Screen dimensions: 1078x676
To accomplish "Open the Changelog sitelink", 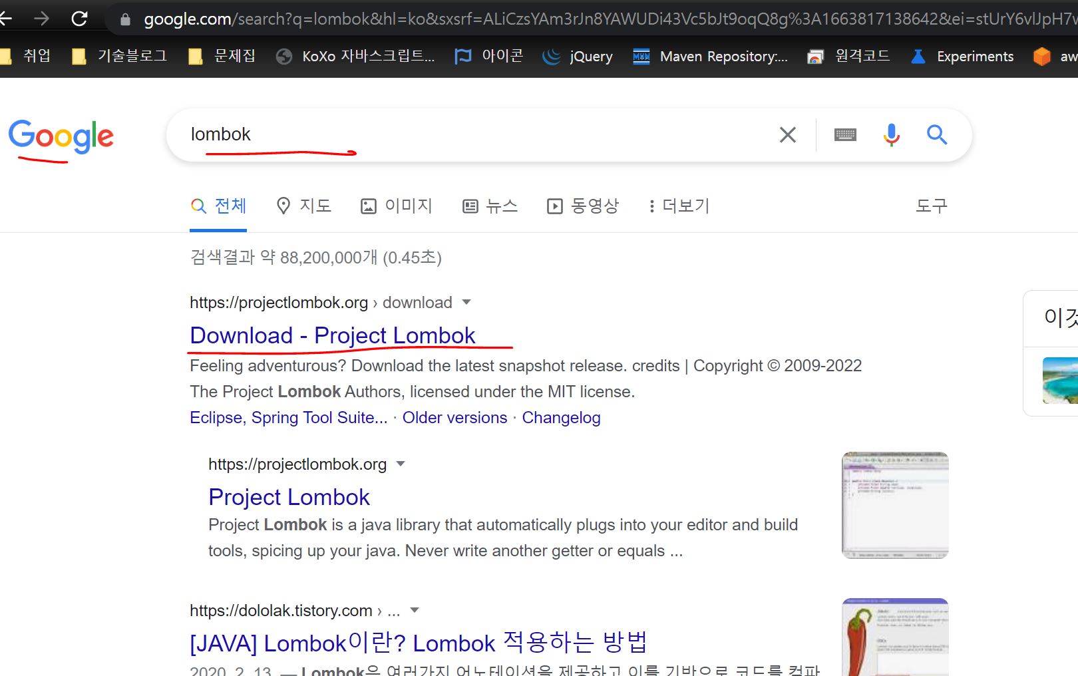I will pyautogui.click(x=561, y=418).
